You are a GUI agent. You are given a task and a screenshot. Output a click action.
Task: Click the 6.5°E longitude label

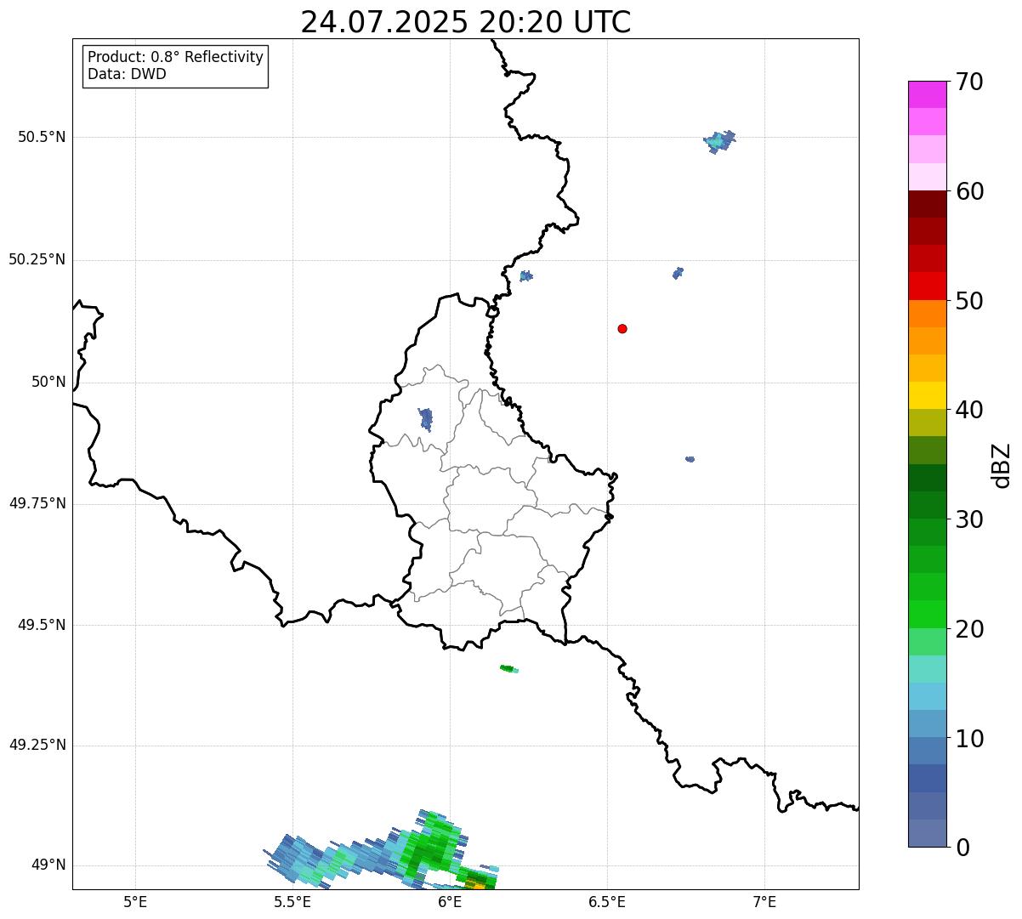607,901
